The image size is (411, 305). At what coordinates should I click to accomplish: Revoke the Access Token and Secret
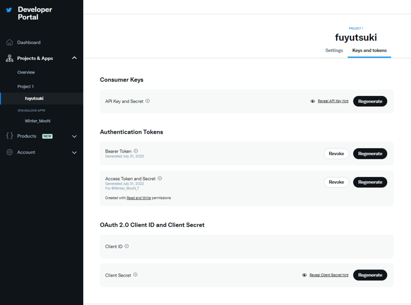click(337, 182)
